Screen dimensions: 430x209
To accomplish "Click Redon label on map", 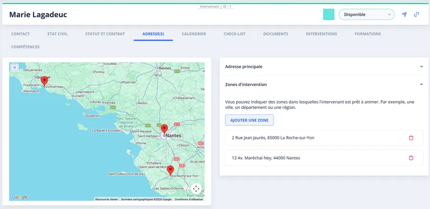I will 143,103.
